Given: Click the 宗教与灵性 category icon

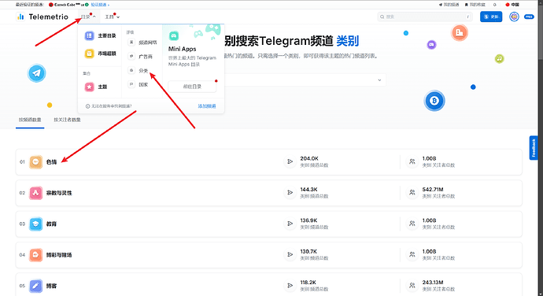Looking at the screenshot, I should [x=35, y=193].
